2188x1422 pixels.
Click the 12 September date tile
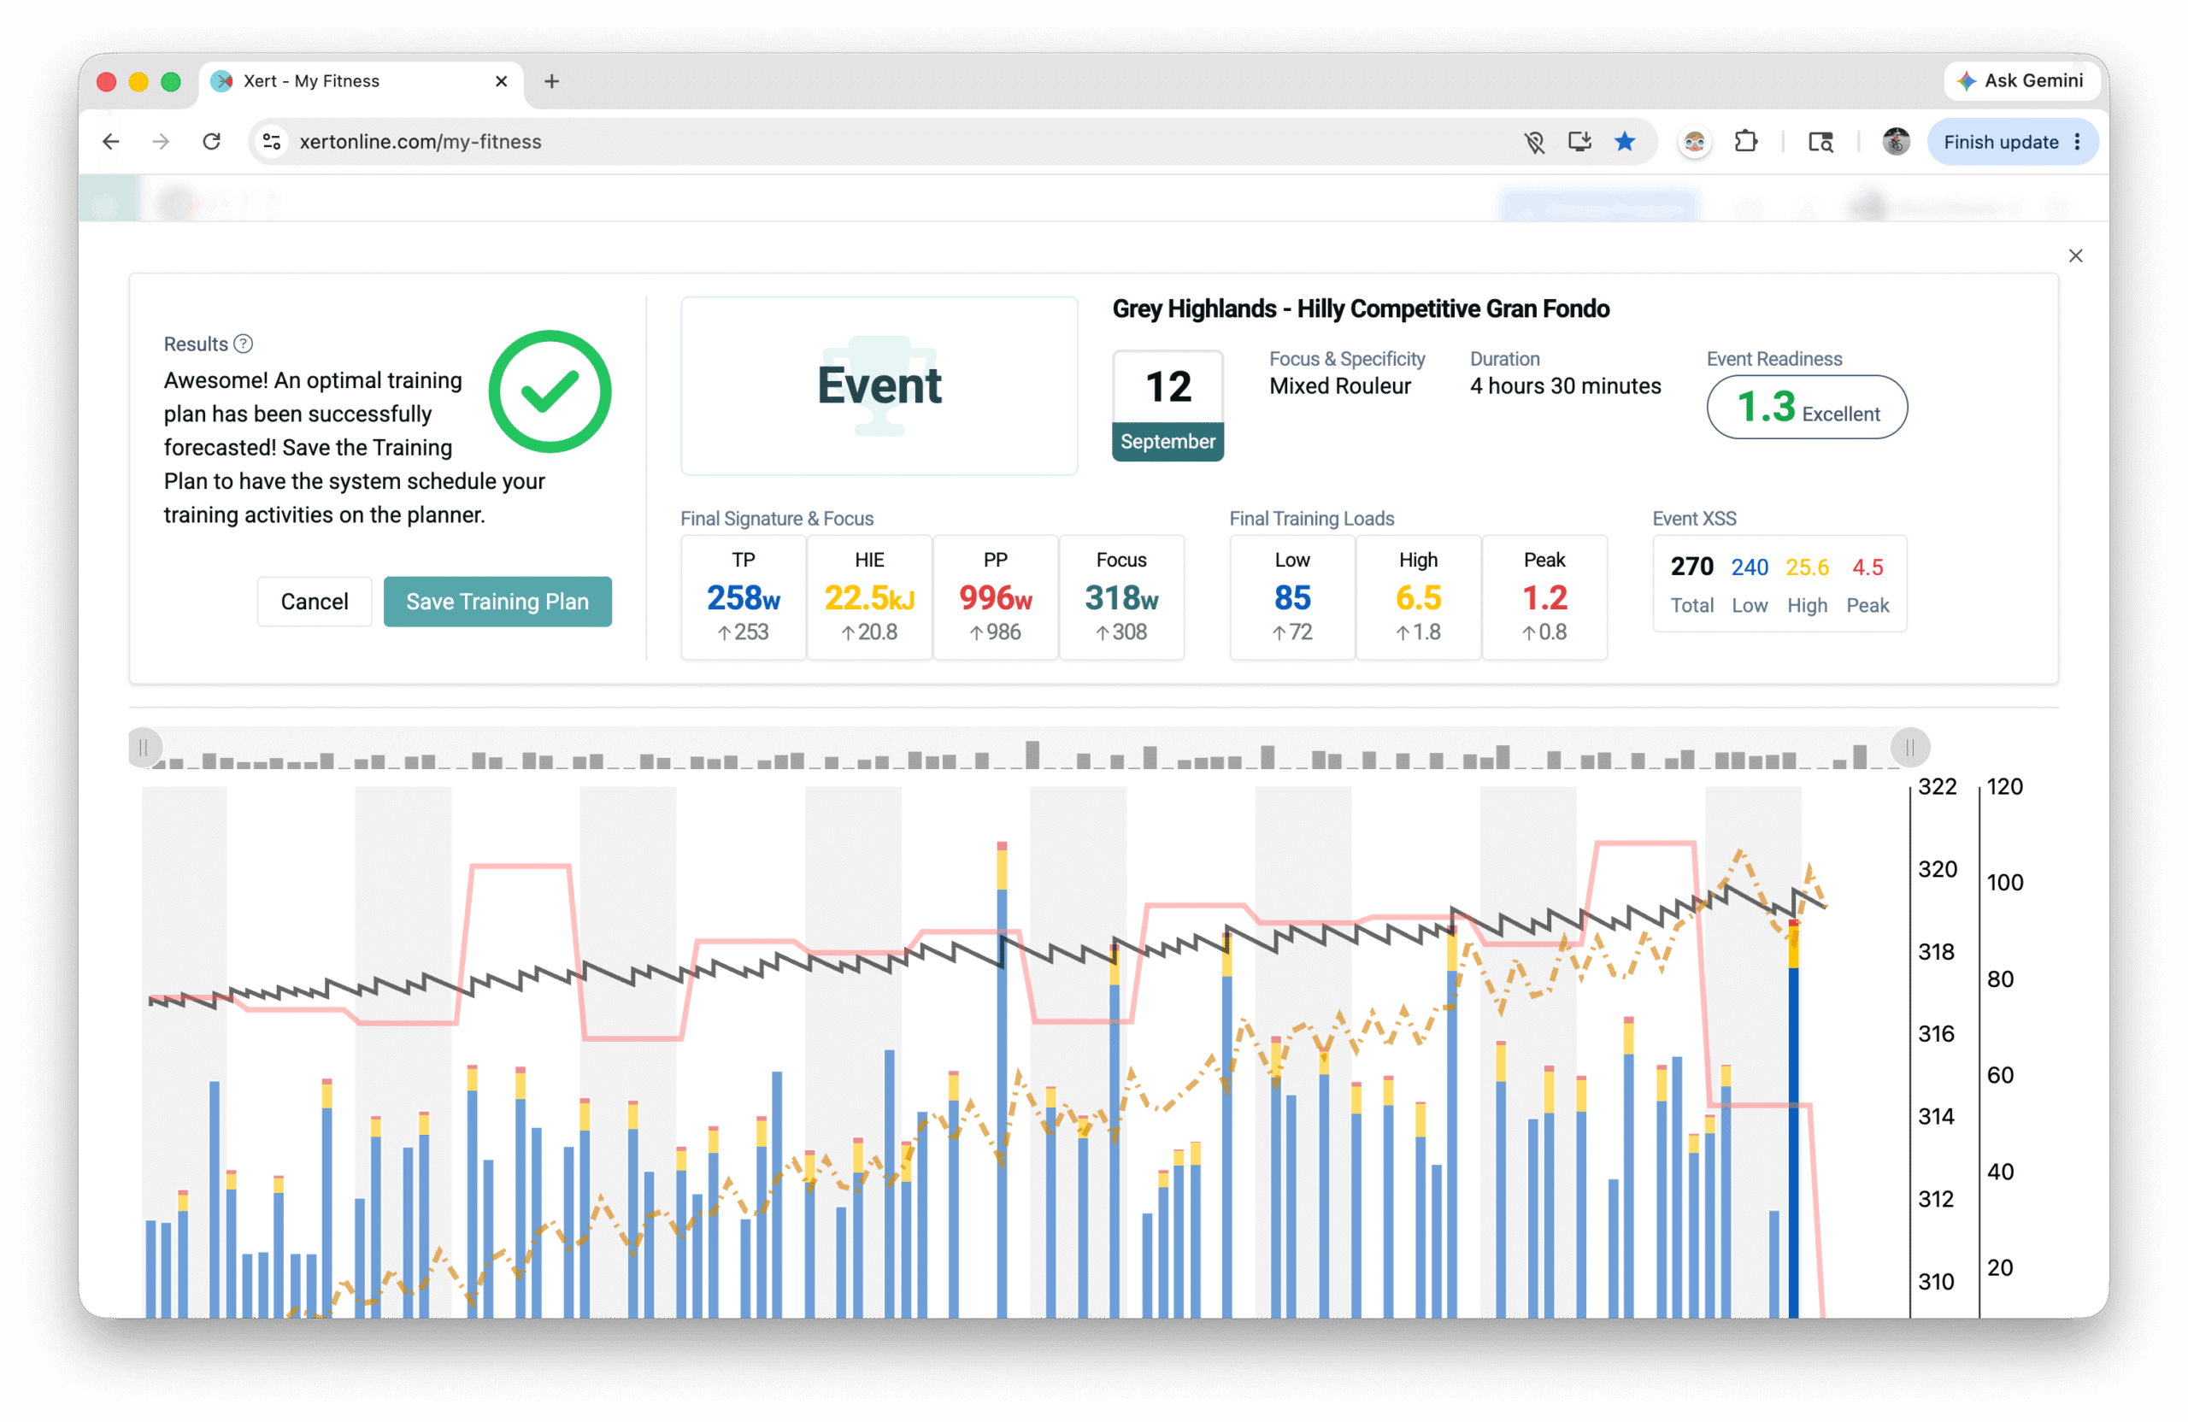pyautogui.click(x=1168, y=405)
